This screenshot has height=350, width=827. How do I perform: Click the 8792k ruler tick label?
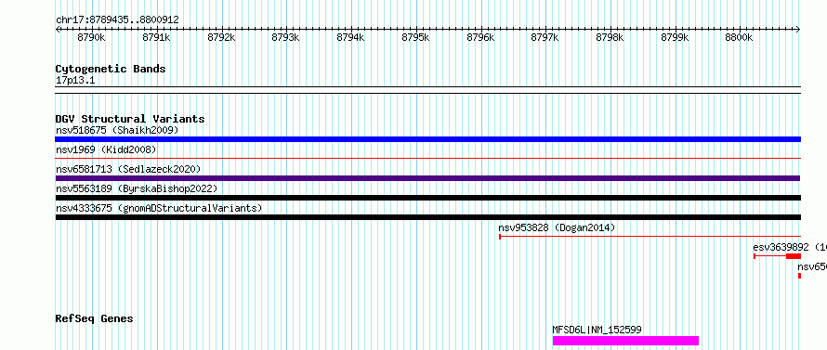pyautogui.click(x=221, y=37)
